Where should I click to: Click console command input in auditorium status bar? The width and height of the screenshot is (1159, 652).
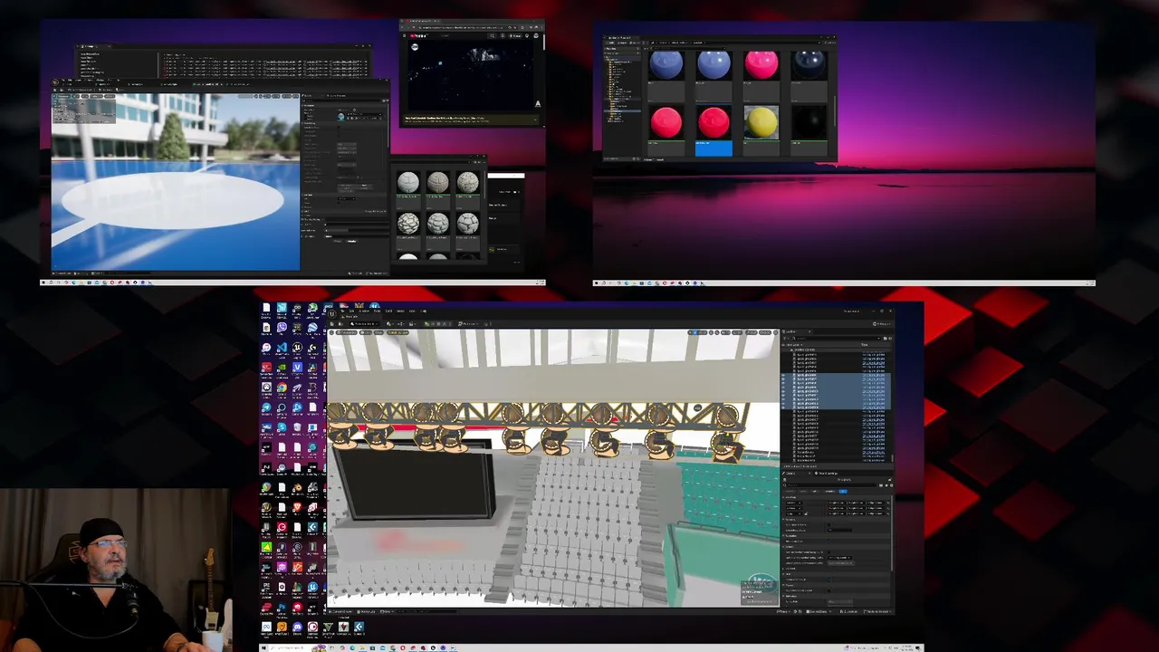click(426, 611)
